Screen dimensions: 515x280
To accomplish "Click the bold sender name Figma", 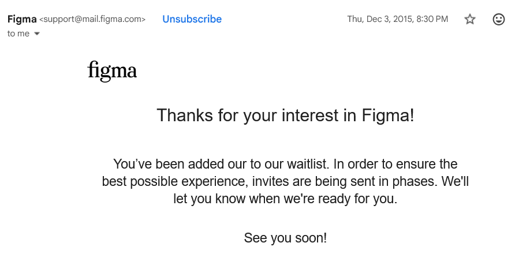I will [x=21, y=19].
